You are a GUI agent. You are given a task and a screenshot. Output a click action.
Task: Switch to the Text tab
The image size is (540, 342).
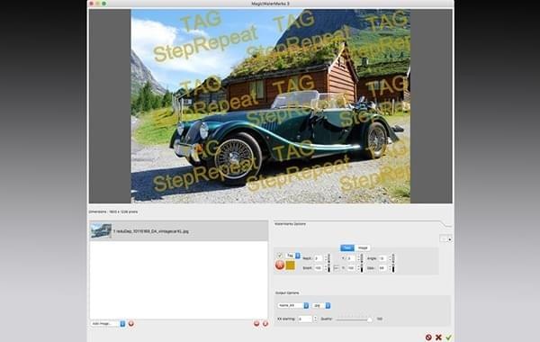click(347, 248)
